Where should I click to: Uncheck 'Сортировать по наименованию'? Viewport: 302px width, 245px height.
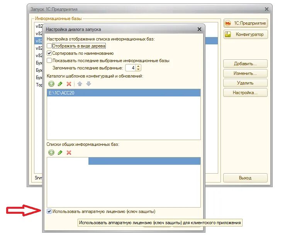pos(49,53)
